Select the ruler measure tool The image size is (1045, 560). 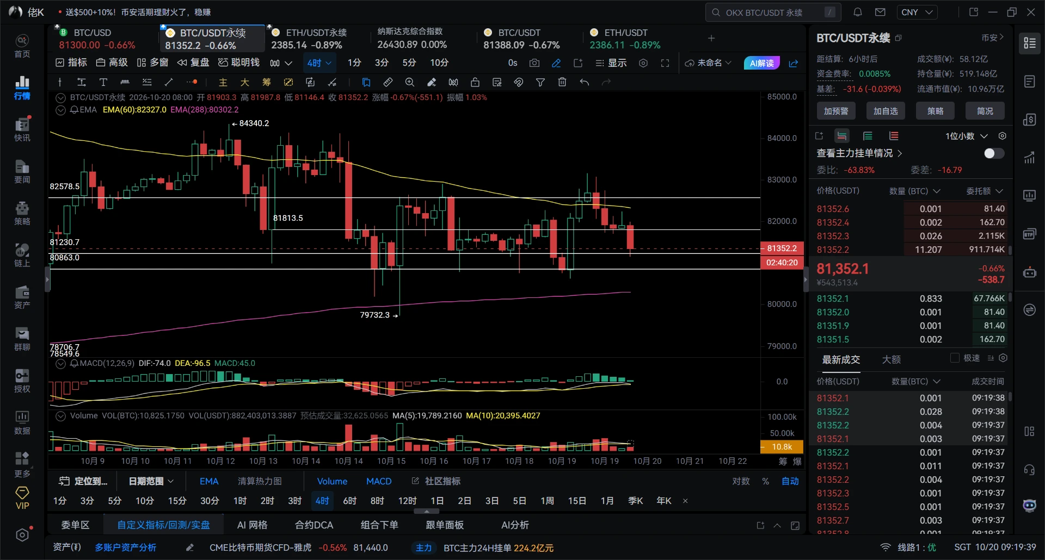click(x=388, y=82)
